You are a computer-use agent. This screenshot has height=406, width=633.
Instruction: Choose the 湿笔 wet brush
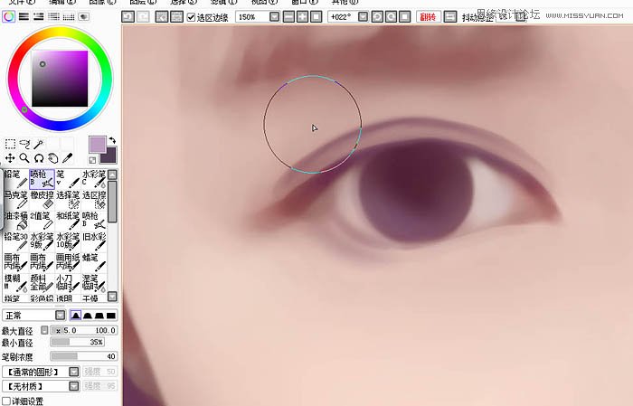tap(94, 283)
